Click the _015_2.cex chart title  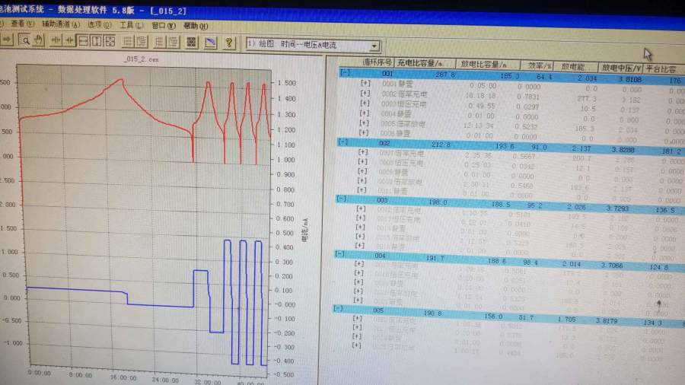click(x=141, y=59)
